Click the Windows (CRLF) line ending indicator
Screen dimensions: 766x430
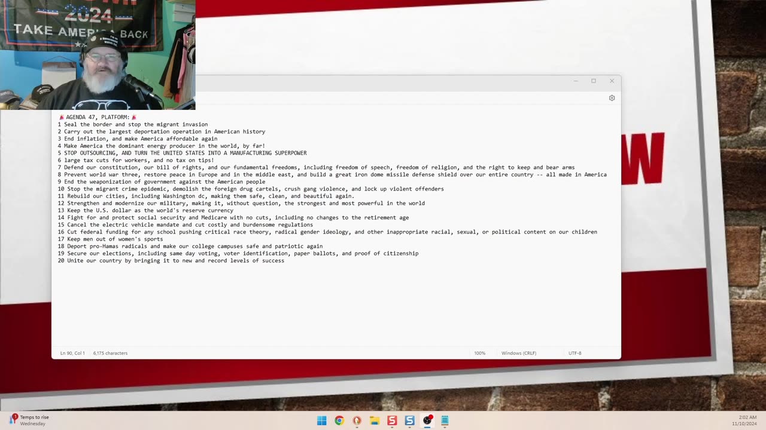click(519, 353)
